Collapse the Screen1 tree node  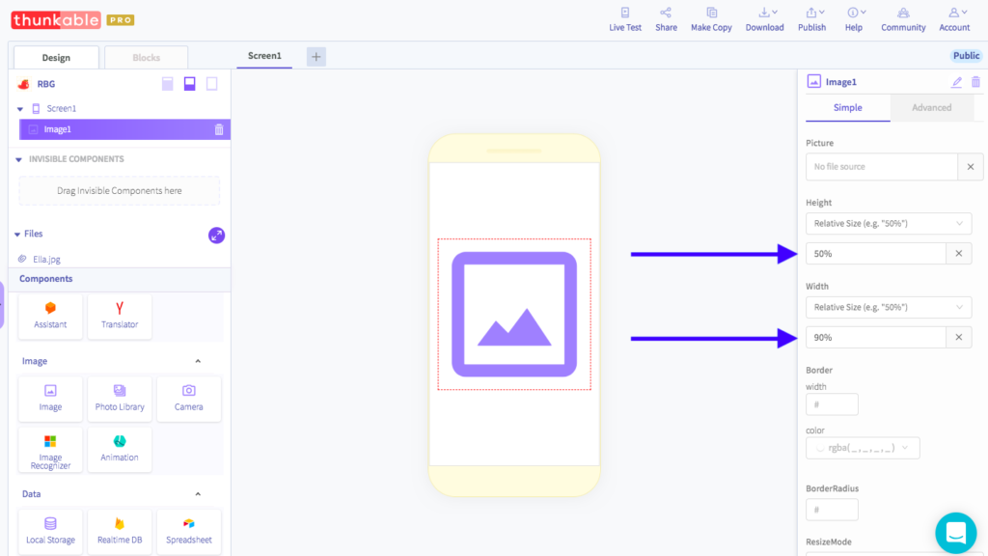click(20, 109)
